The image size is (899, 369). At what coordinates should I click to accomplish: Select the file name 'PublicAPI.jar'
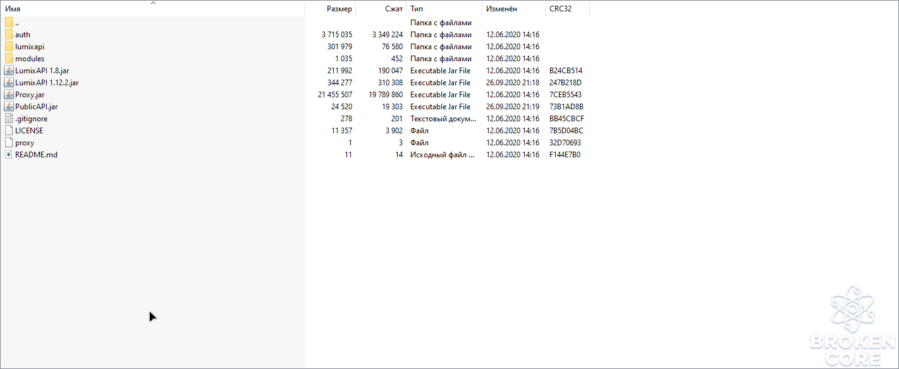coord(37,107)
